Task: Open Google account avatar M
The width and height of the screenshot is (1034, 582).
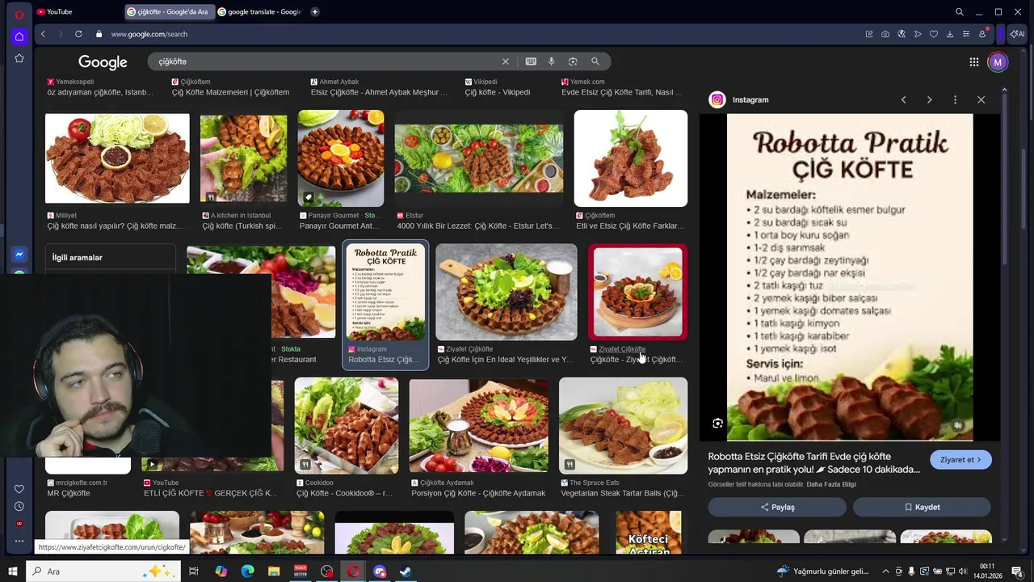Action: click(998, 62)
